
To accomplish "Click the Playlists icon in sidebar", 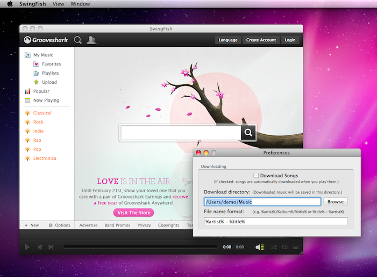I will coord(37,73).
